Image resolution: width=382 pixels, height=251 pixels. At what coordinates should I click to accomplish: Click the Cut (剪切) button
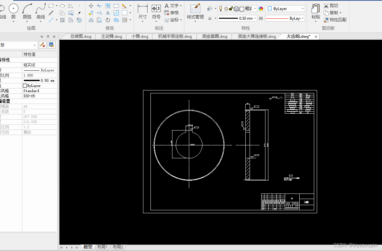pyautogui.click(x=331, y=5)
